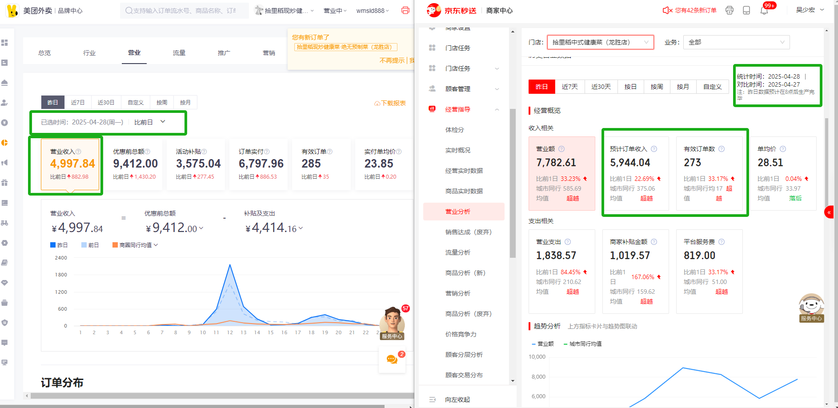This screenshot has height=408, width=838.
Task: Click the red printer icon in Meituan header
Action: (405, 10)
